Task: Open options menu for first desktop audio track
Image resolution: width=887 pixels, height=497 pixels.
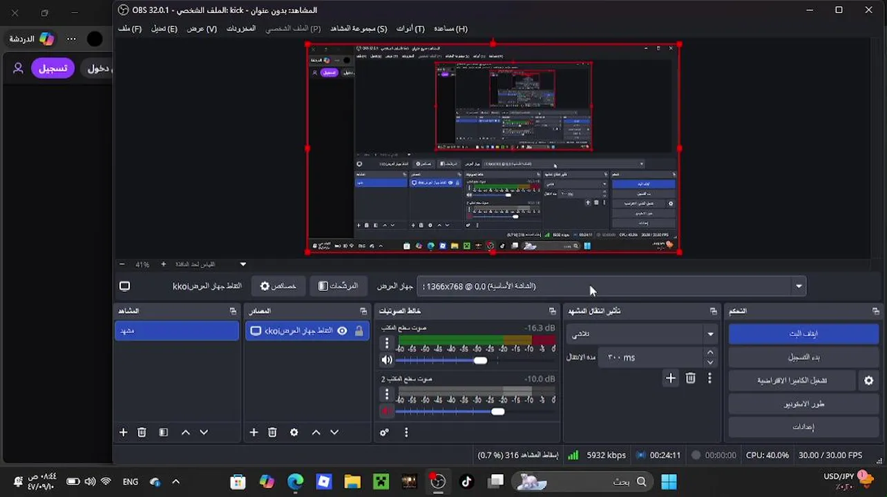Action: click(387, 342)
